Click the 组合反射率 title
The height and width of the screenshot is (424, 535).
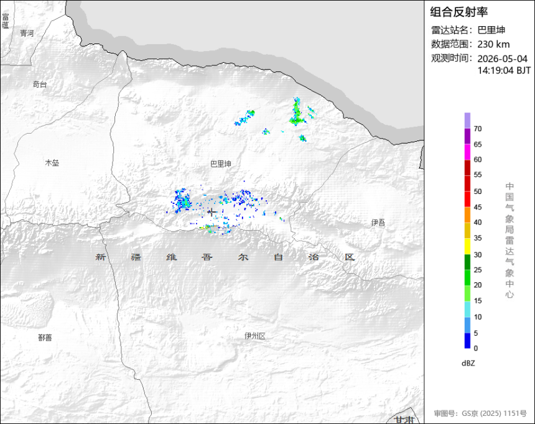click(x=458, y=12)
